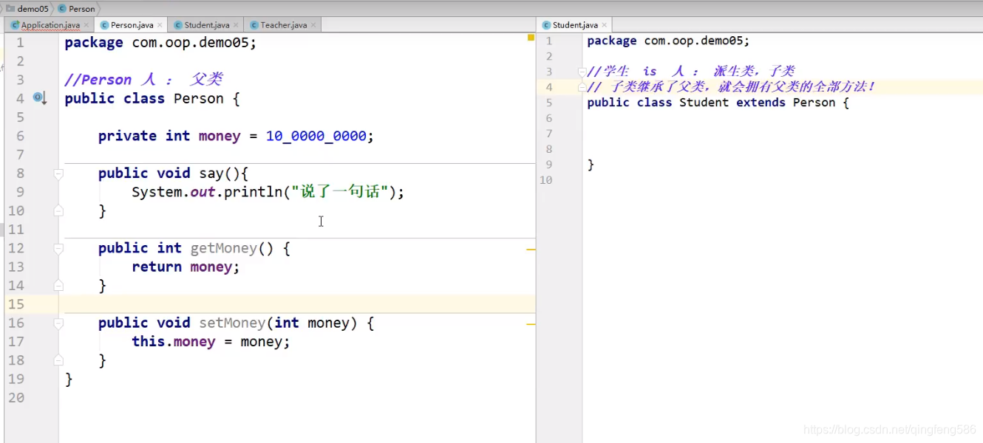Click the getMoney method name
983x443 pixels.
(224, 248)
